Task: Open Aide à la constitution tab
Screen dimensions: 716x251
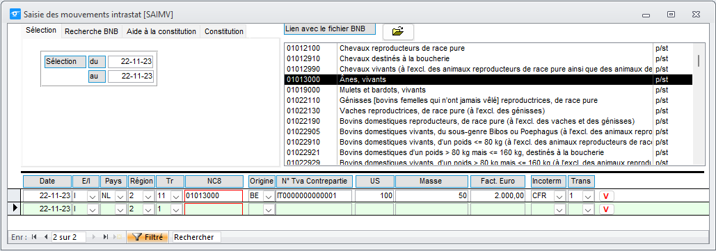Action: click(x=161, y=31)
